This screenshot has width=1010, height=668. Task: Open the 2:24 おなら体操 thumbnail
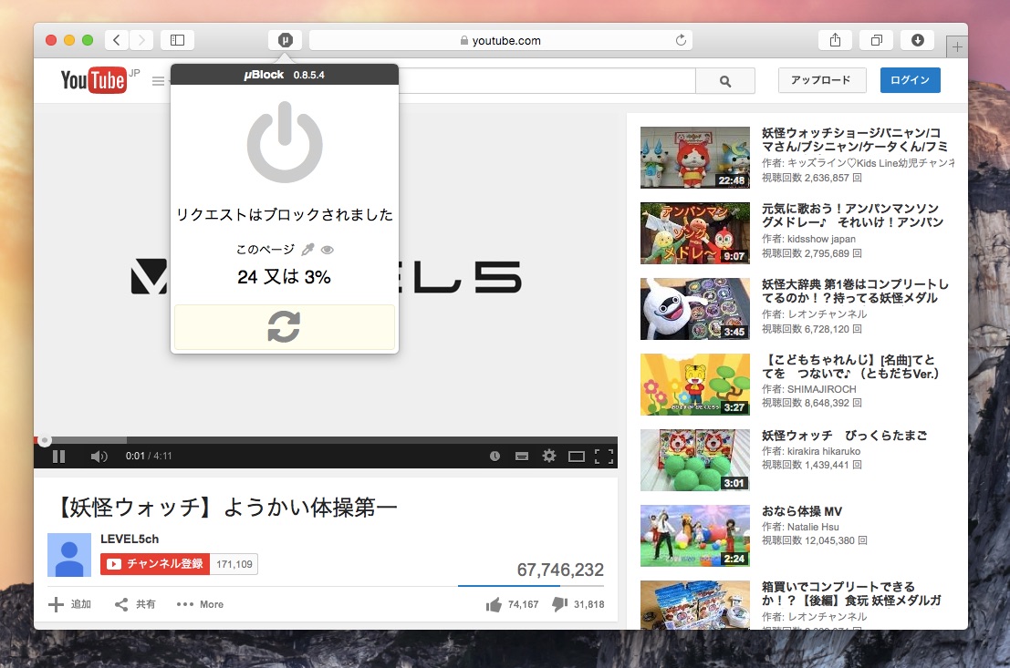695,536
